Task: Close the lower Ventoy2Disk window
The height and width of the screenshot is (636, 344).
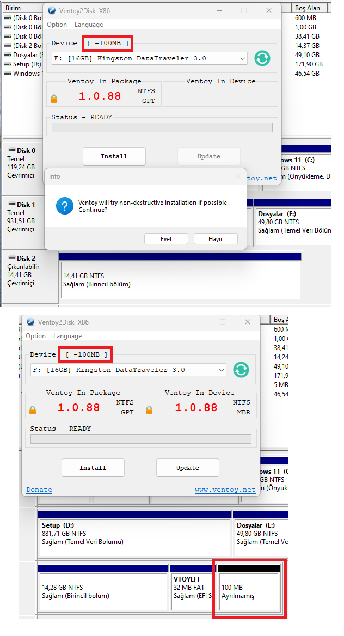Action: click(x=248, y=322)
